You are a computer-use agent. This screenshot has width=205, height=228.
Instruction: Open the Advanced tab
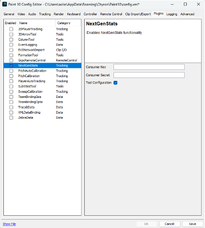point(187,14)
